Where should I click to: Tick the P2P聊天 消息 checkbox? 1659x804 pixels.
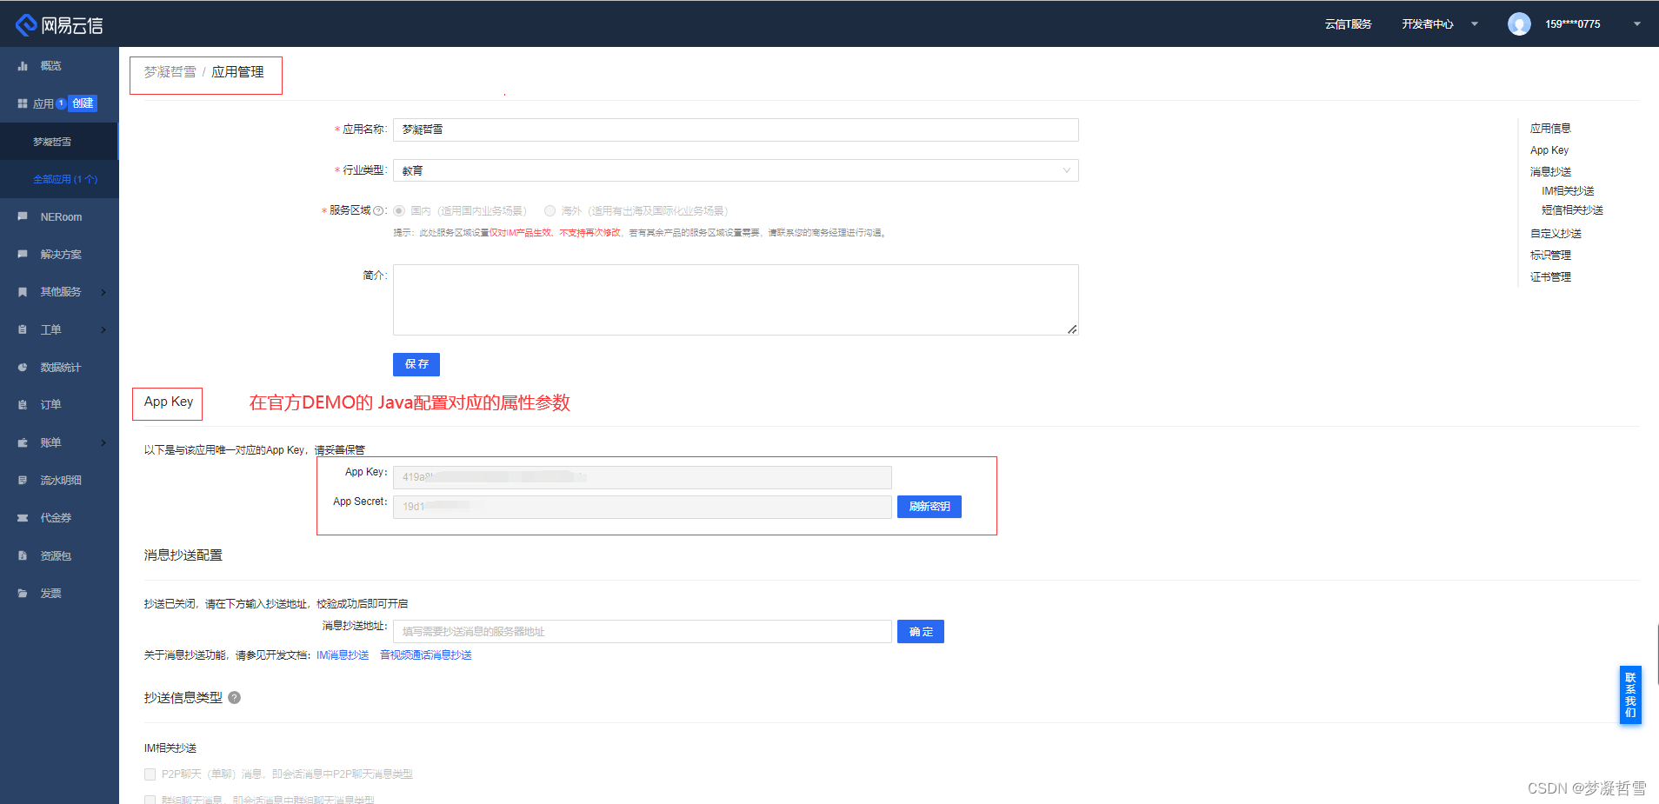click(x=150, y=774)
